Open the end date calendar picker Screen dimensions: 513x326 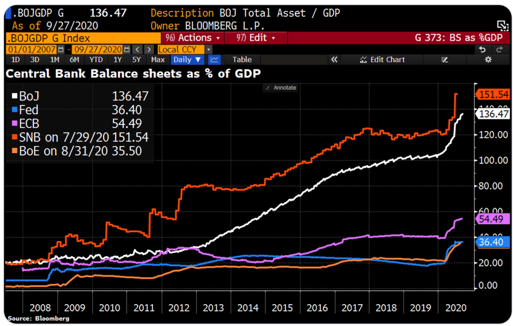point(127,49)
